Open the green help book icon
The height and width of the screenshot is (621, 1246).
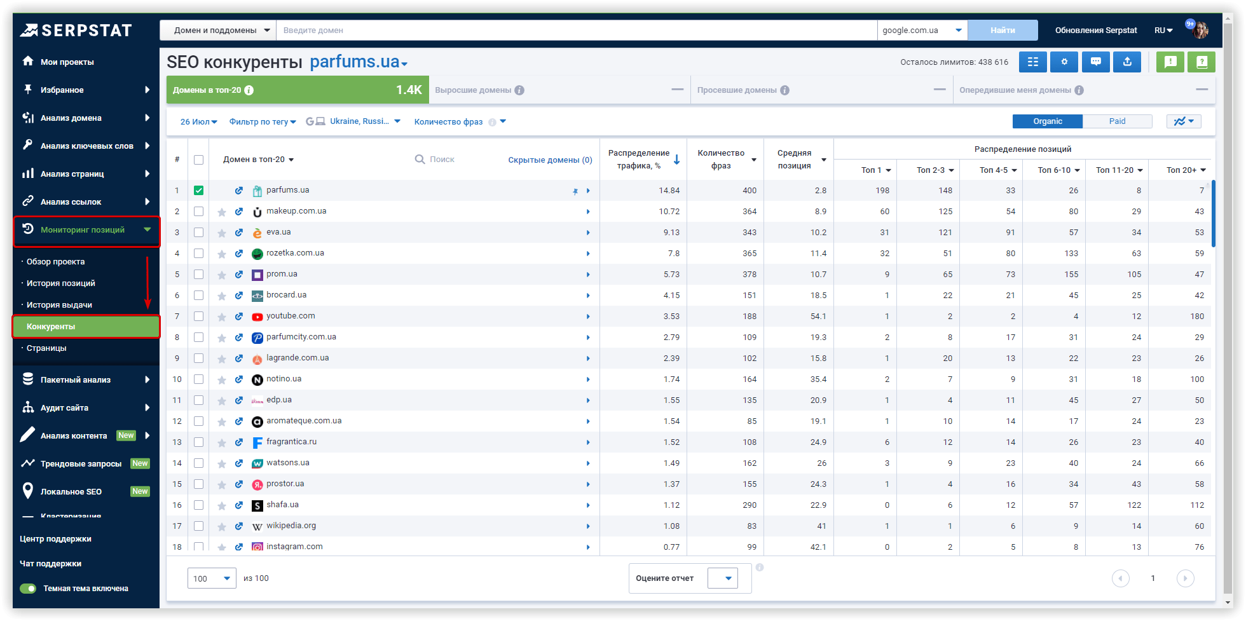[x=1201, y=62]
